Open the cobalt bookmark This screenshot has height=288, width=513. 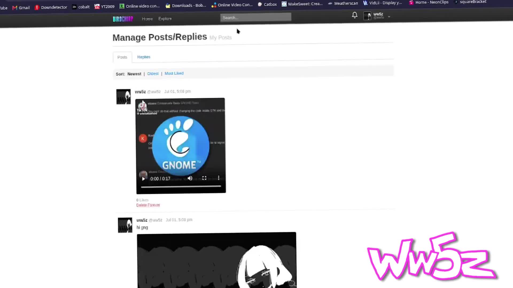click(81, 7)
